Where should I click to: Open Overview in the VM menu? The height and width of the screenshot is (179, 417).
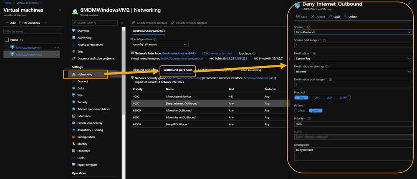click(83, 31)
